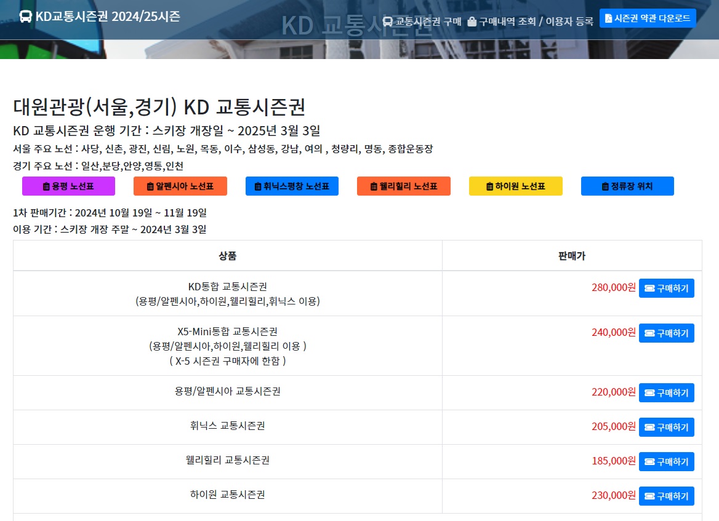Click 구매하기 for X5-Mini통합 교통시즌권
The height and width of the screenshot is (521, 719).
pos(667,333)
